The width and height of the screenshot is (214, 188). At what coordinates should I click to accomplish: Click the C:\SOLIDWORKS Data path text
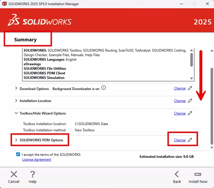point(91,124)
